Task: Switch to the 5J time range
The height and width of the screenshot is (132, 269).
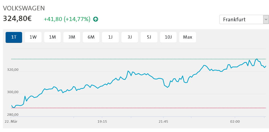Action: click(149, 37)
